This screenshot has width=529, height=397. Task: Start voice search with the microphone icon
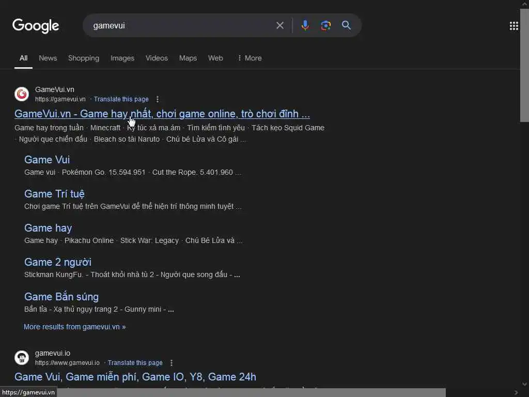[x=305, y=25]
